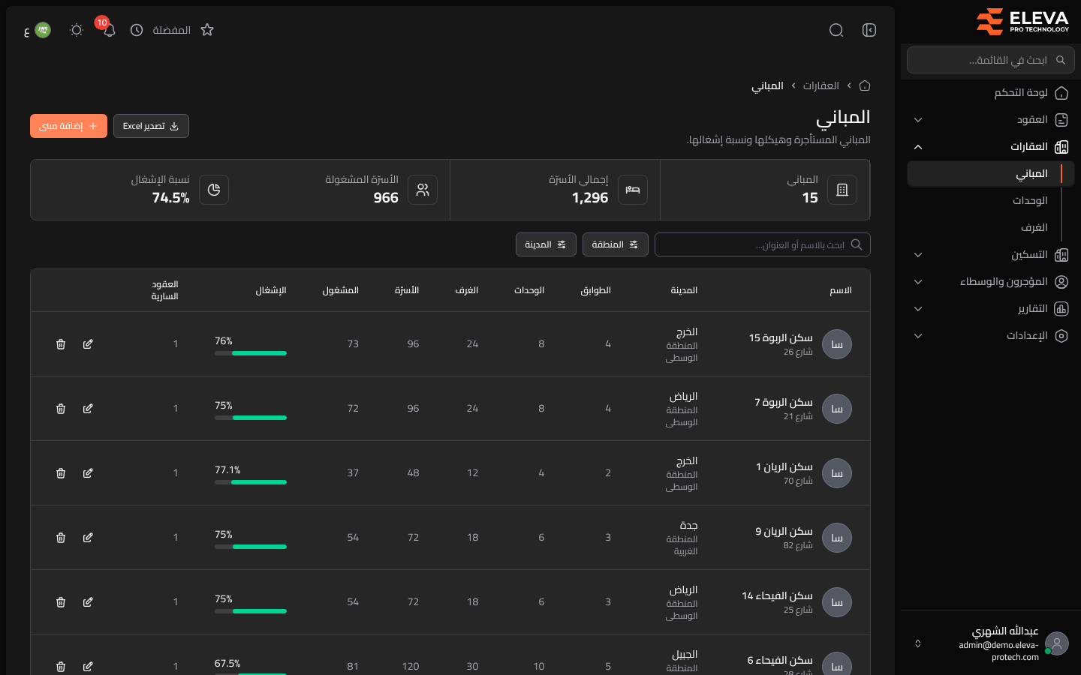The width and height of the screenshot is (1081, 675).
Task: Expand the الإعدادات sidebar section
Action: point(991,336)
